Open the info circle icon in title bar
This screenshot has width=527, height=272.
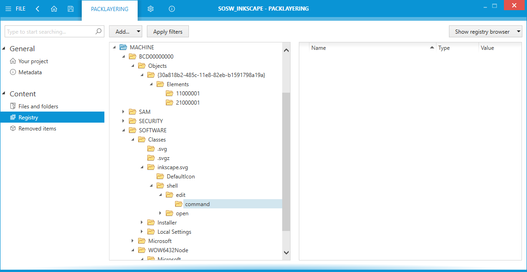pyautogui.click(x=172, y=9)
